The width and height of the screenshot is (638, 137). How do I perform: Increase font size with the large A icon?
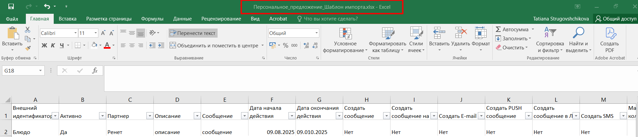103,33
